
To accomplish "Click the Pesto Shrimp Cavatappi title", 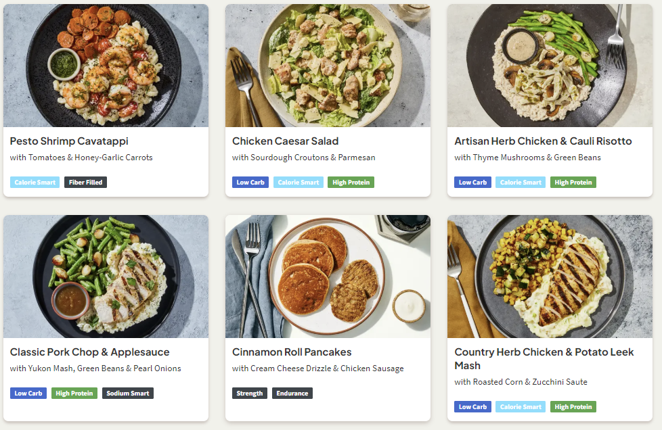I will [69, 141].
